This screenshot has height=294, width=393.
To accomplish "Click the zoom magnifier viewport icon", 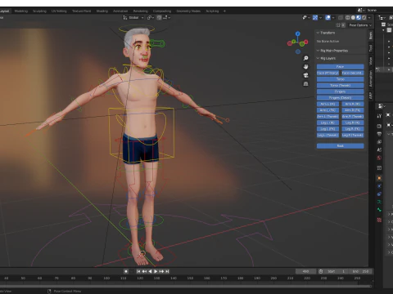I will tap(306, 58).
